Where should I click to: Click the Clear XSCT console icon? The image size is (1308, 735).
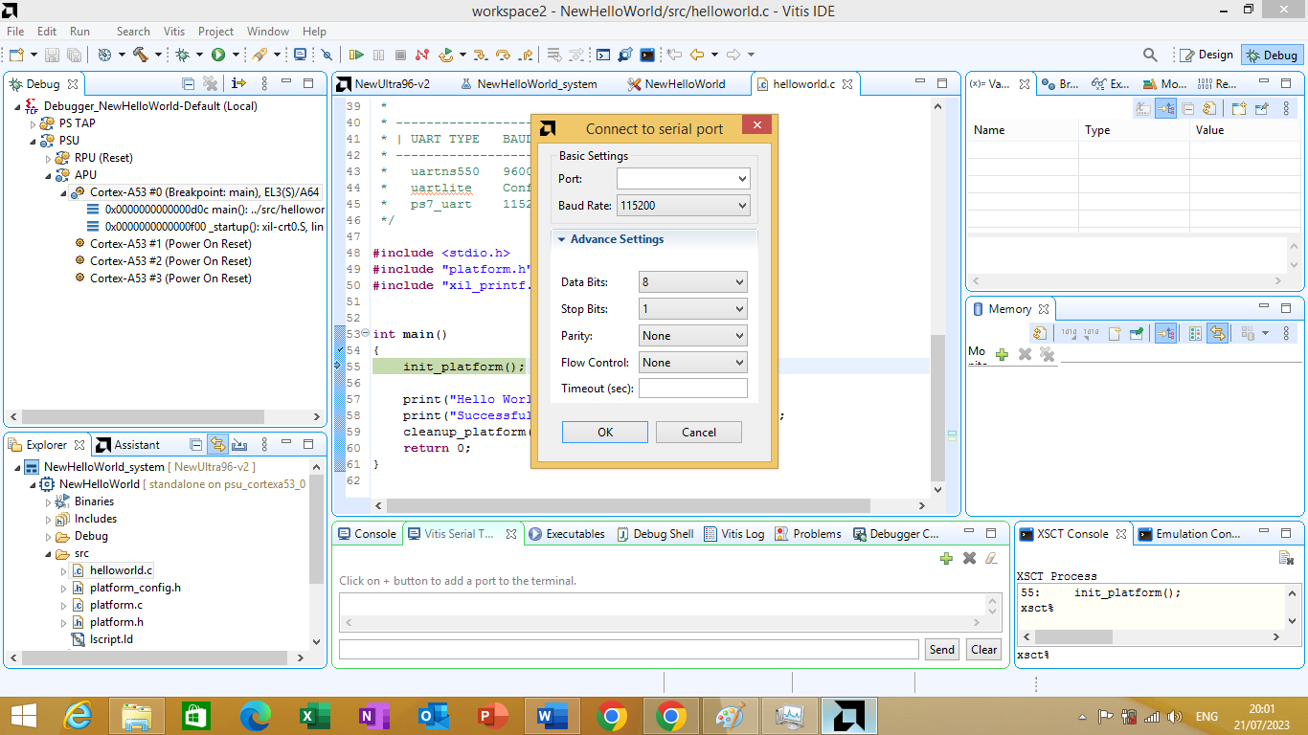pos(1286,558)
